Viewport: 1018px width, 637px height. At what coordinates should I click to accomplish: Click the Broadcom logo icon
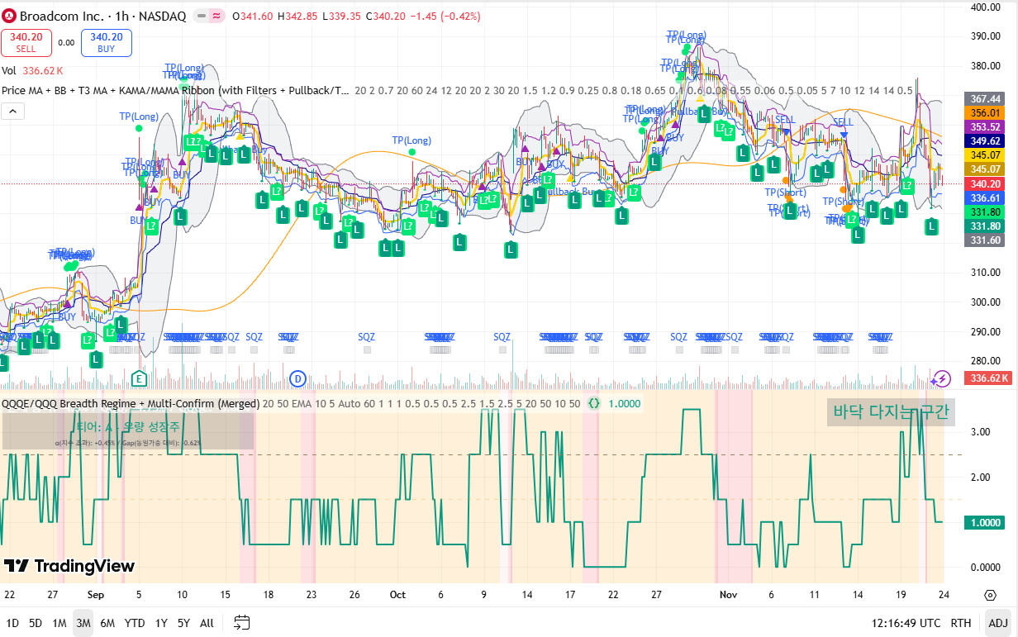coord(9,17)
